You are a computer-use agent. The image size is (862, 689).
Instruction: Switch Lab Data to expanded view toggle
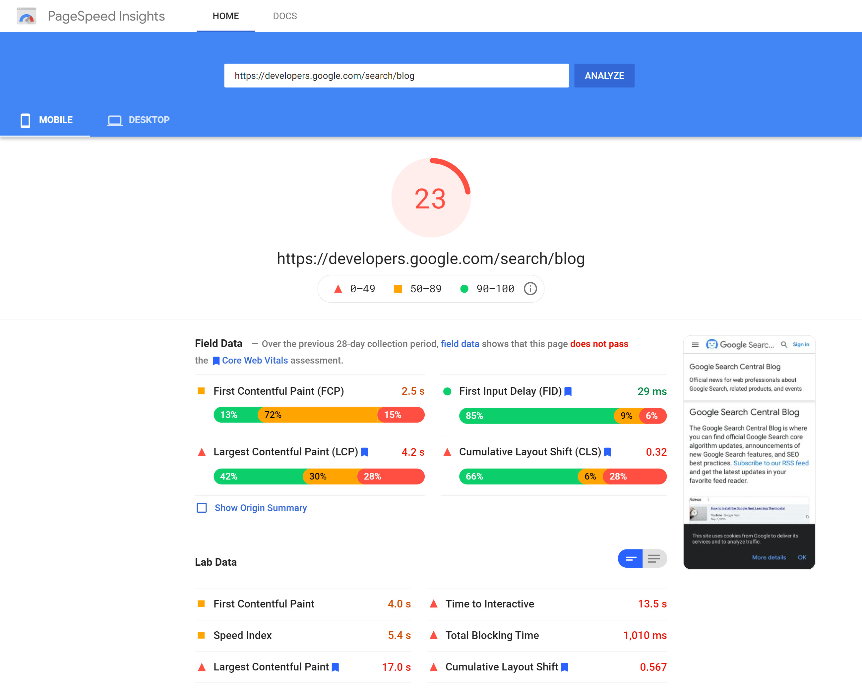tap(654, 559)
